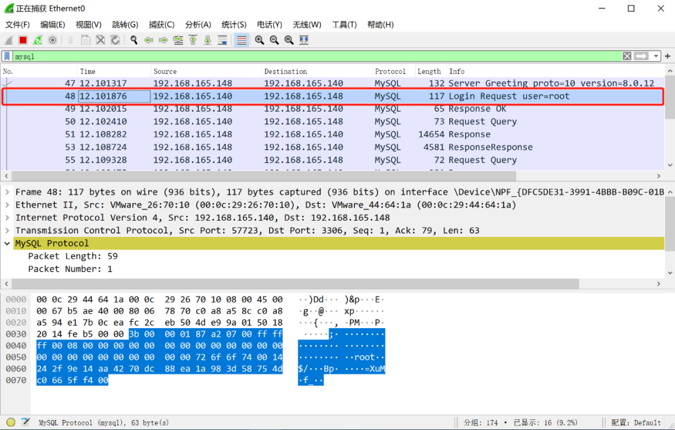Expand Transmission Control Protocol row
The height and width of the screenshot is (430, 675).
tap(7, 230)
